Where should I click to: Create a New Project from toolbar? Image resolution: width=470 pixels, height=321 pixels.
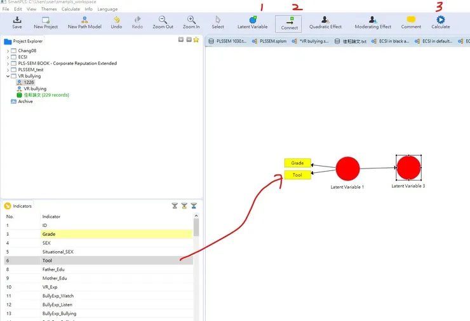46,22
